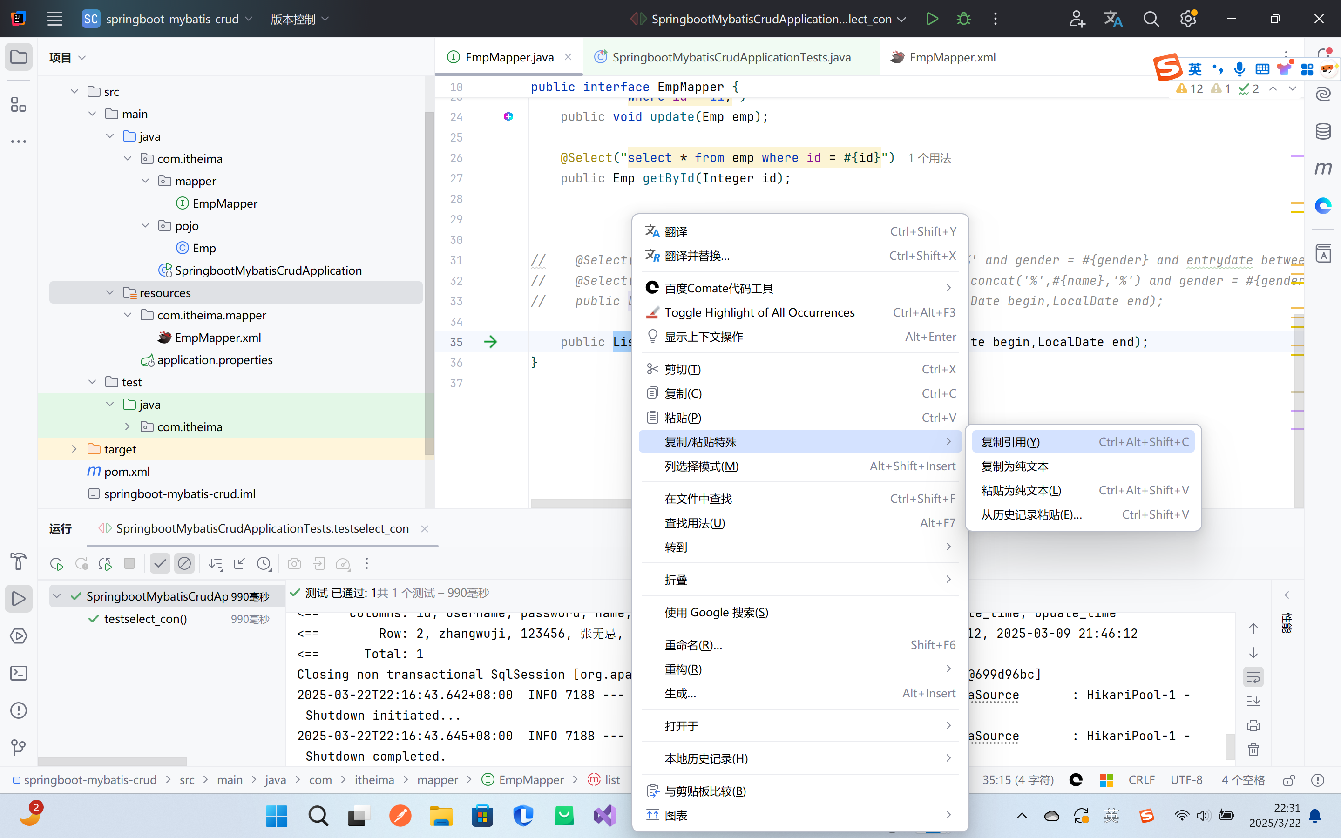1341x838 pixels.
Task: Toggle the show passed tests checkmark button
Action: [160, 564]
